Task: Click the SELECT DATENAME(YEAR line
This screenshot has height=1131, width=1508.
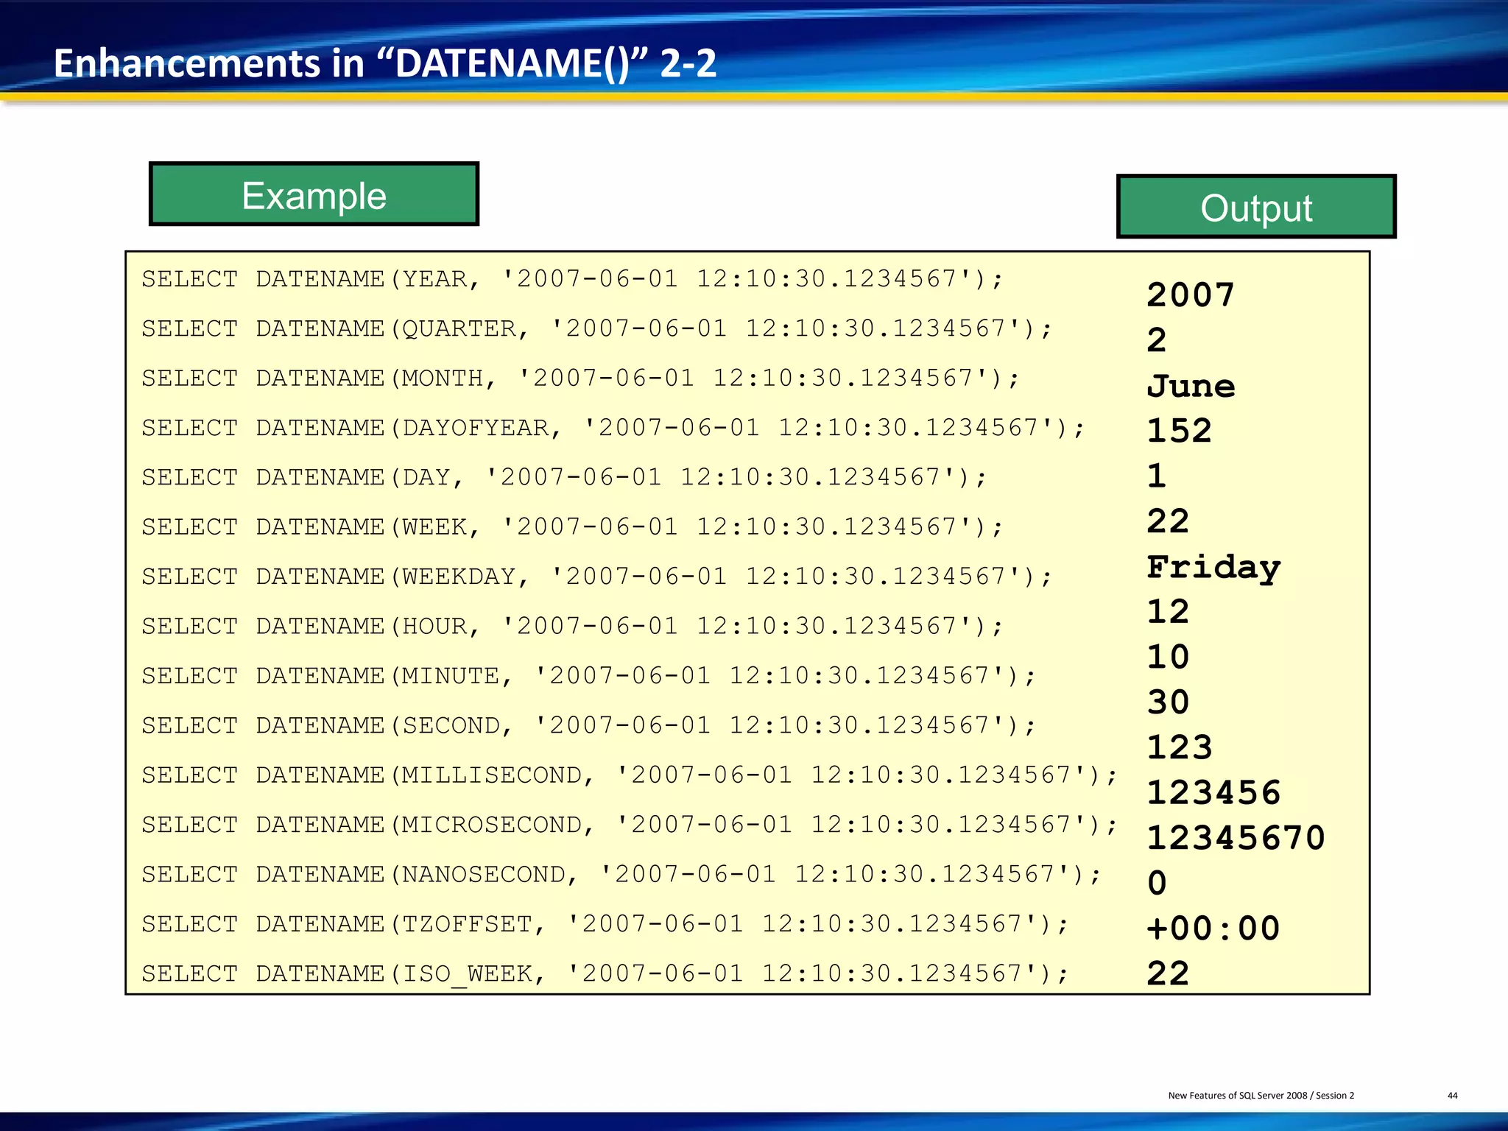Action: (572, 279)
